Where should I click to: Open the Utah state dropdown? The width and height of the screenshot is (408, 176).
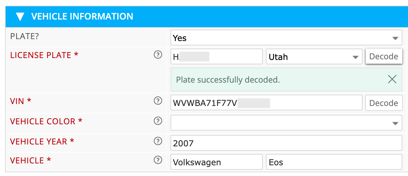click(x=314, y=57)
